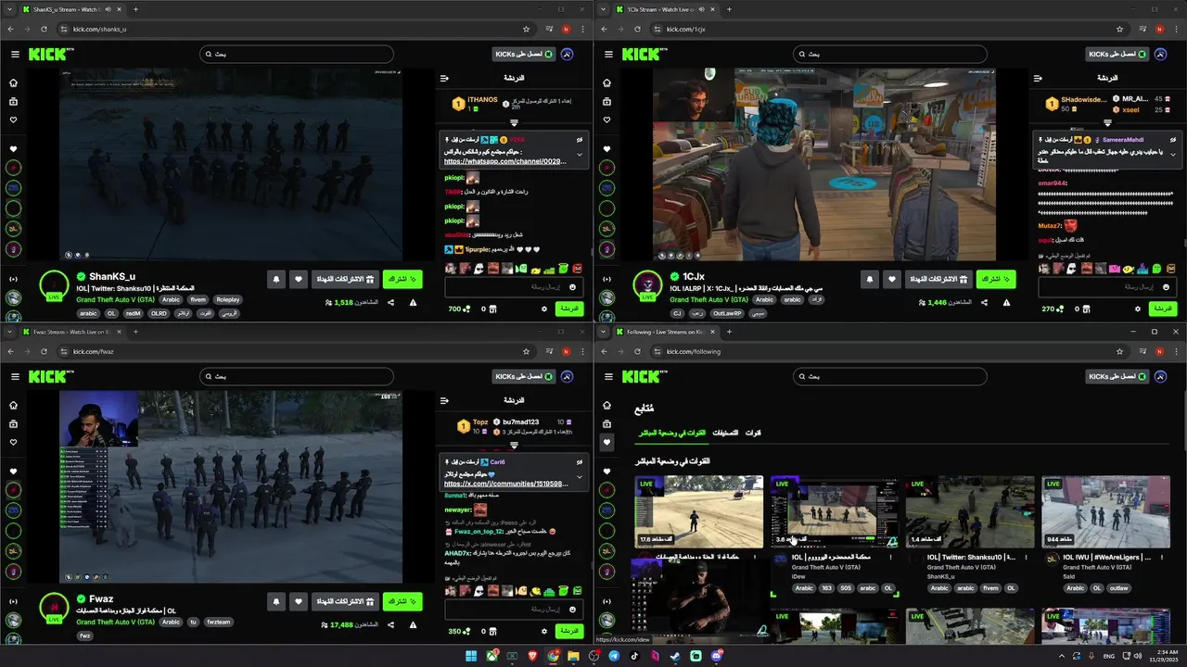Open hamburger menu in Fwaz window

point(15,377)
